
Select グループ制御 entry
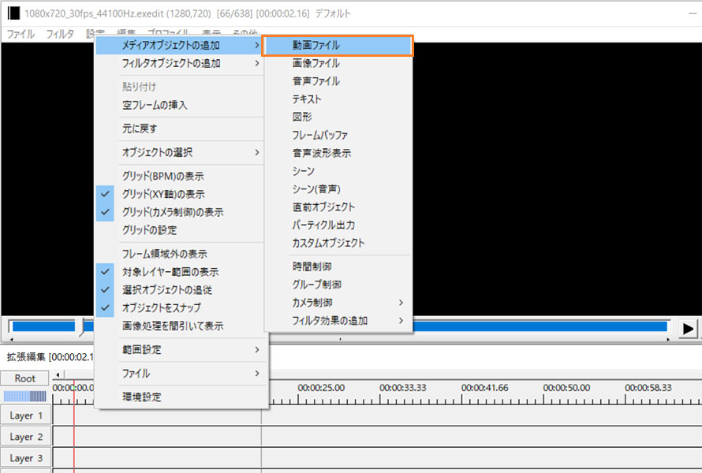tap(338, 285)
